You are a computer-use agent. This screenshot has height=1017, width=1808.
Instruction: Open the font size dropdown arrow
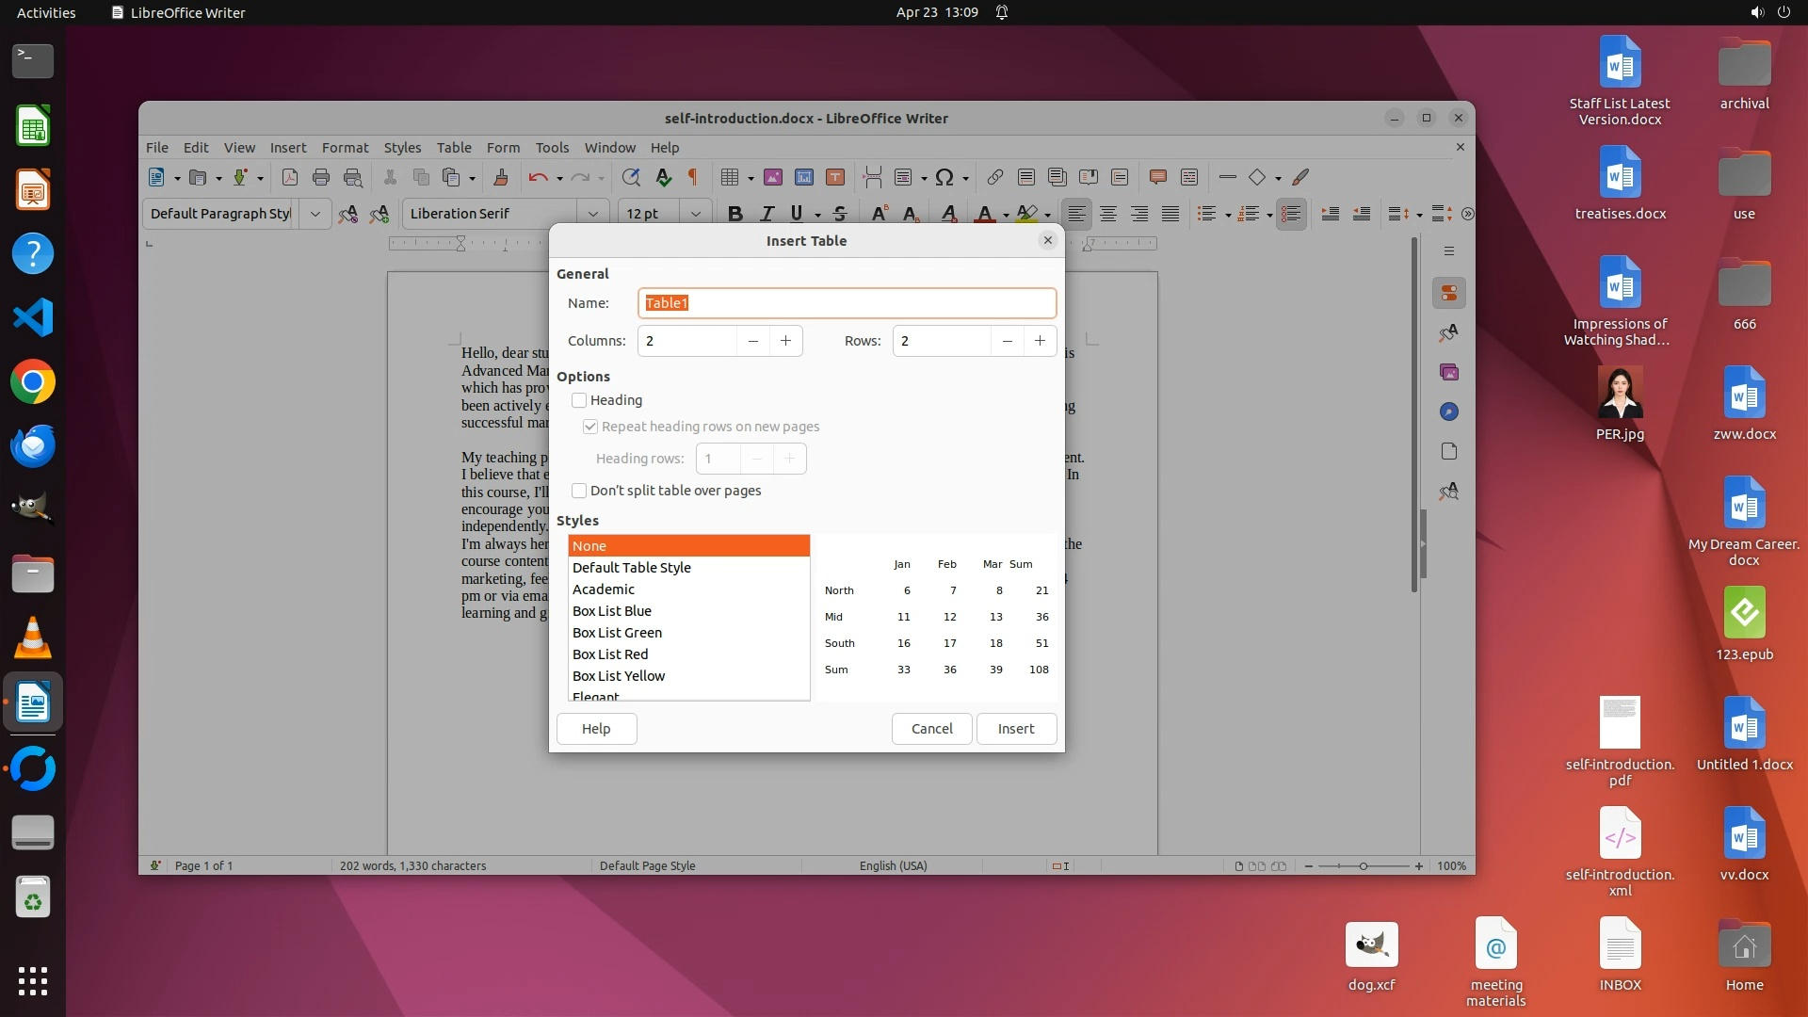click(696, 214)
